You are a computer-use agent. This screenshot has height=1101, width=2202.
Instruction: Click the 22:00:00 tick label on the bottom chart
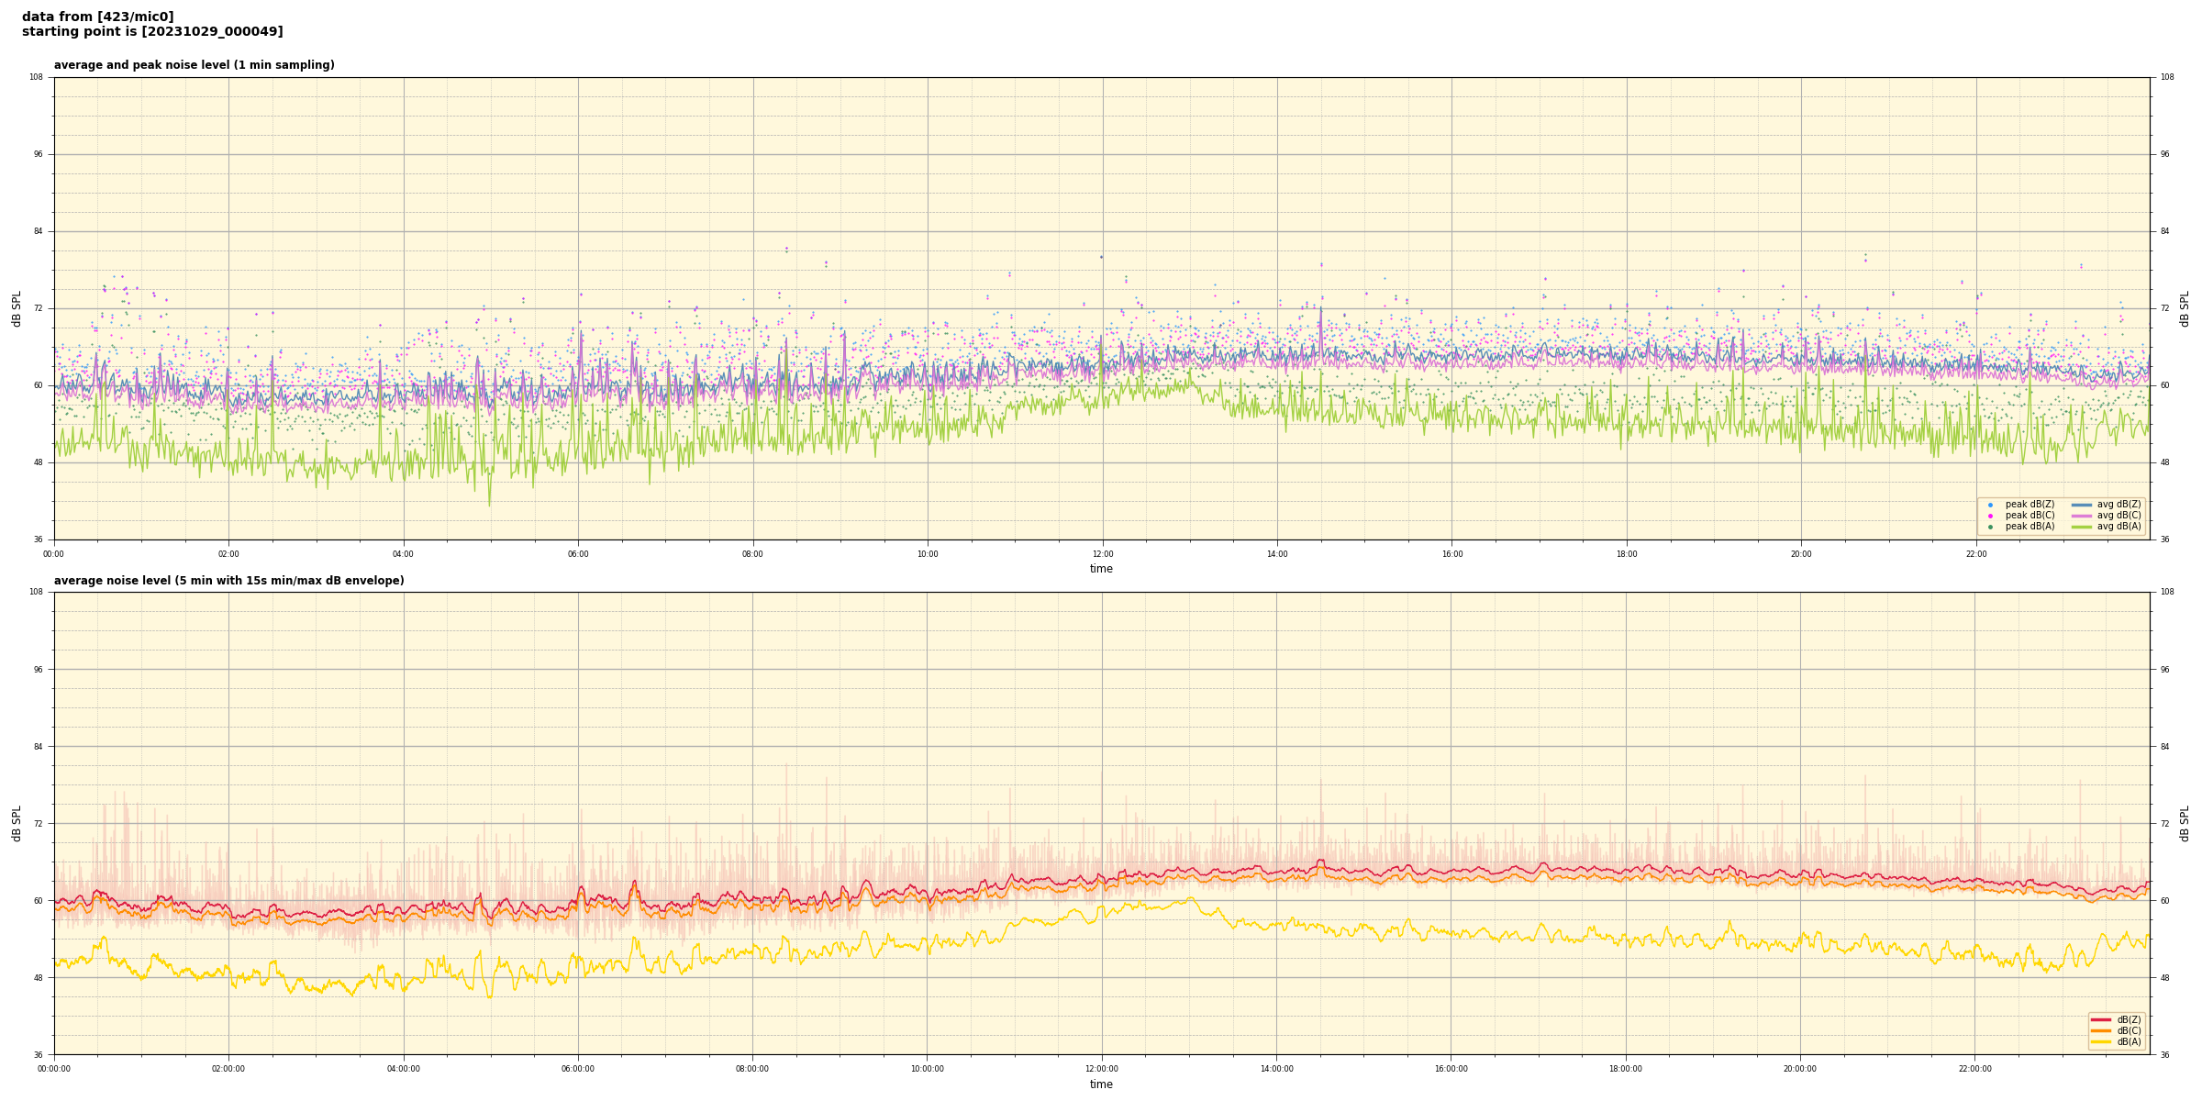click(x=1975, y=1069)
